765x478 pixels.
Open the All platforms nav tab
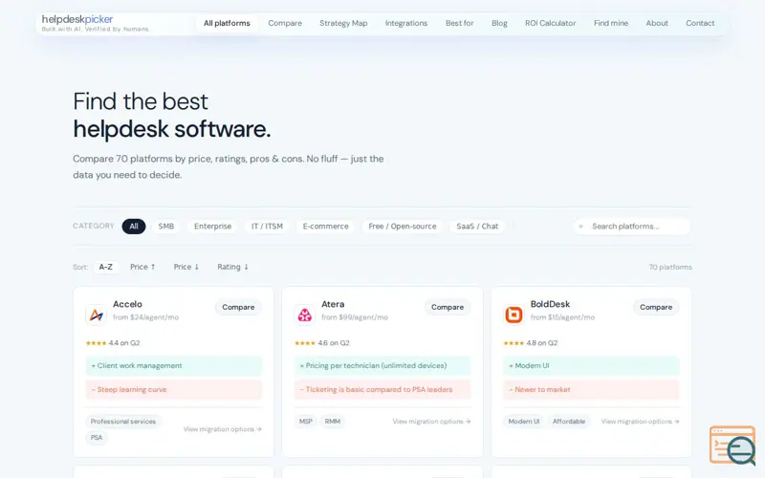pos(227,23)
